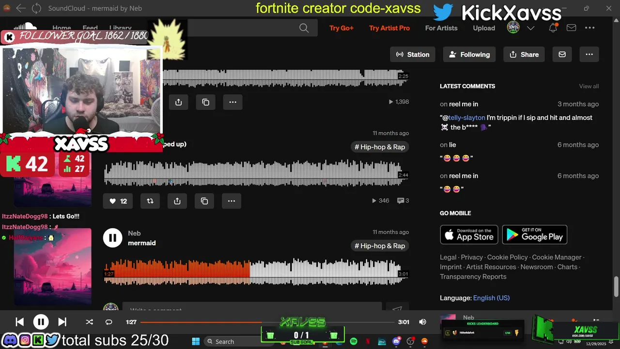Screen dimensions: 620x349
Task: Repost the 2:44 sped up track
Action: pyautogui.click(x=150, y=201)
